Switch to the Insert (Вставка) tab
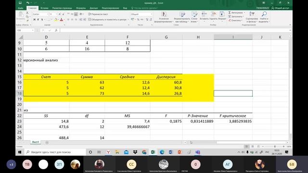The height and width of the screenshot is (173, 308). [x=44, y=8]
